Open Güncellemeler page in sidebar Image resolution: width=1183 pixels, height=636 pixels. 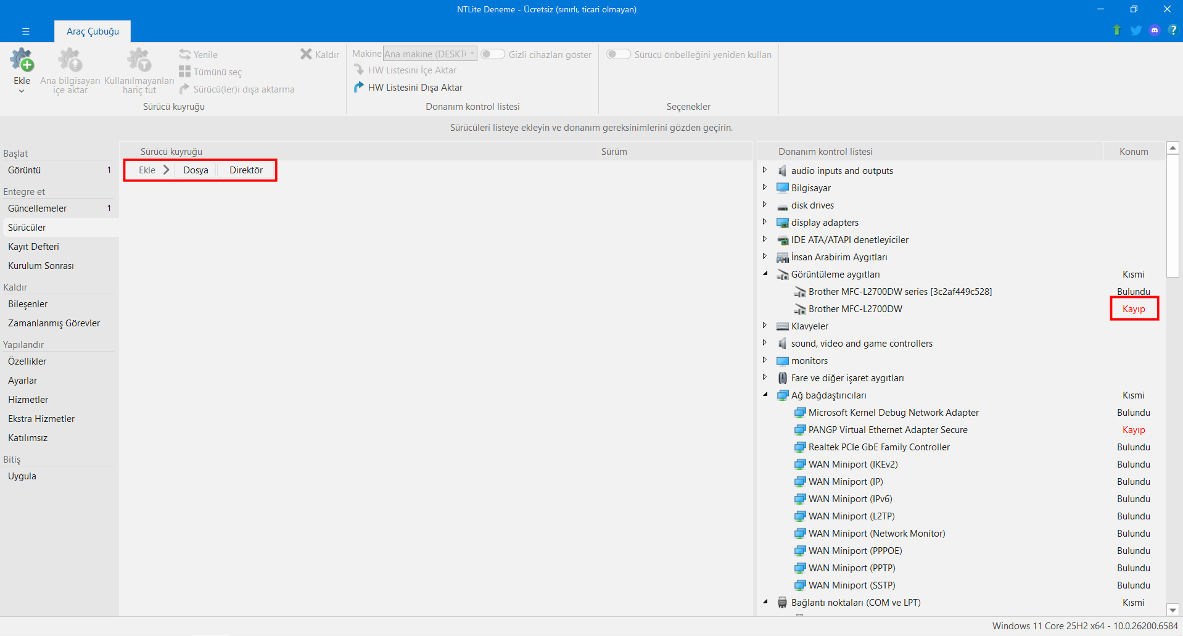pyautogui.click(x=59, y=209)
